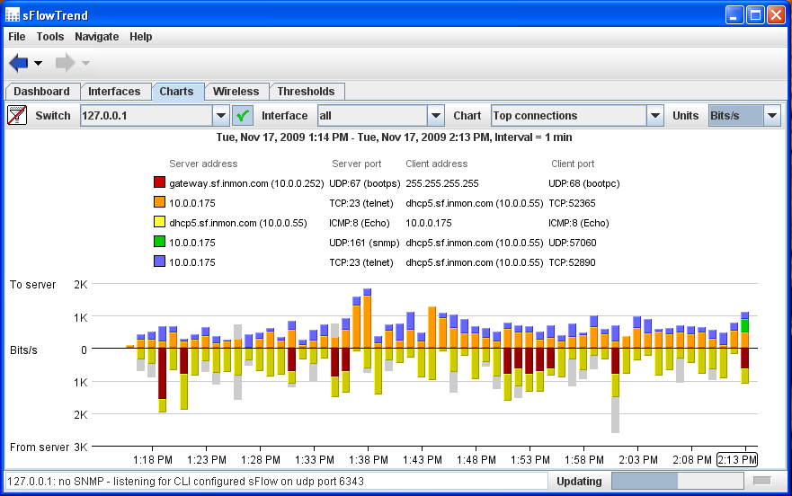This screenshot has width=792, height=496.
Task: Click the 1:18 PM time axis label
Action: pos(153,460)
